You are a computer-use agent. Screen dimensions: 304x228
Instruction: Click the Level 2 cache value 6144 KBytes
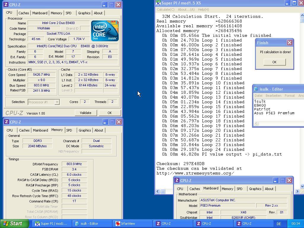[x=88, y=85]
